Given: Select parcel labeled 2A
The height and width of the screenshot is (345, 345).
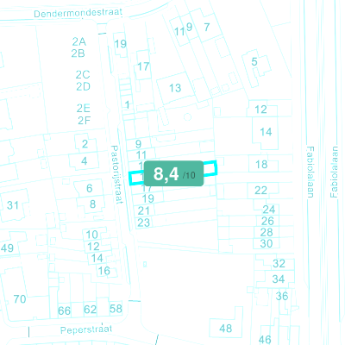Looking at the screenshot, I should 78,41.
